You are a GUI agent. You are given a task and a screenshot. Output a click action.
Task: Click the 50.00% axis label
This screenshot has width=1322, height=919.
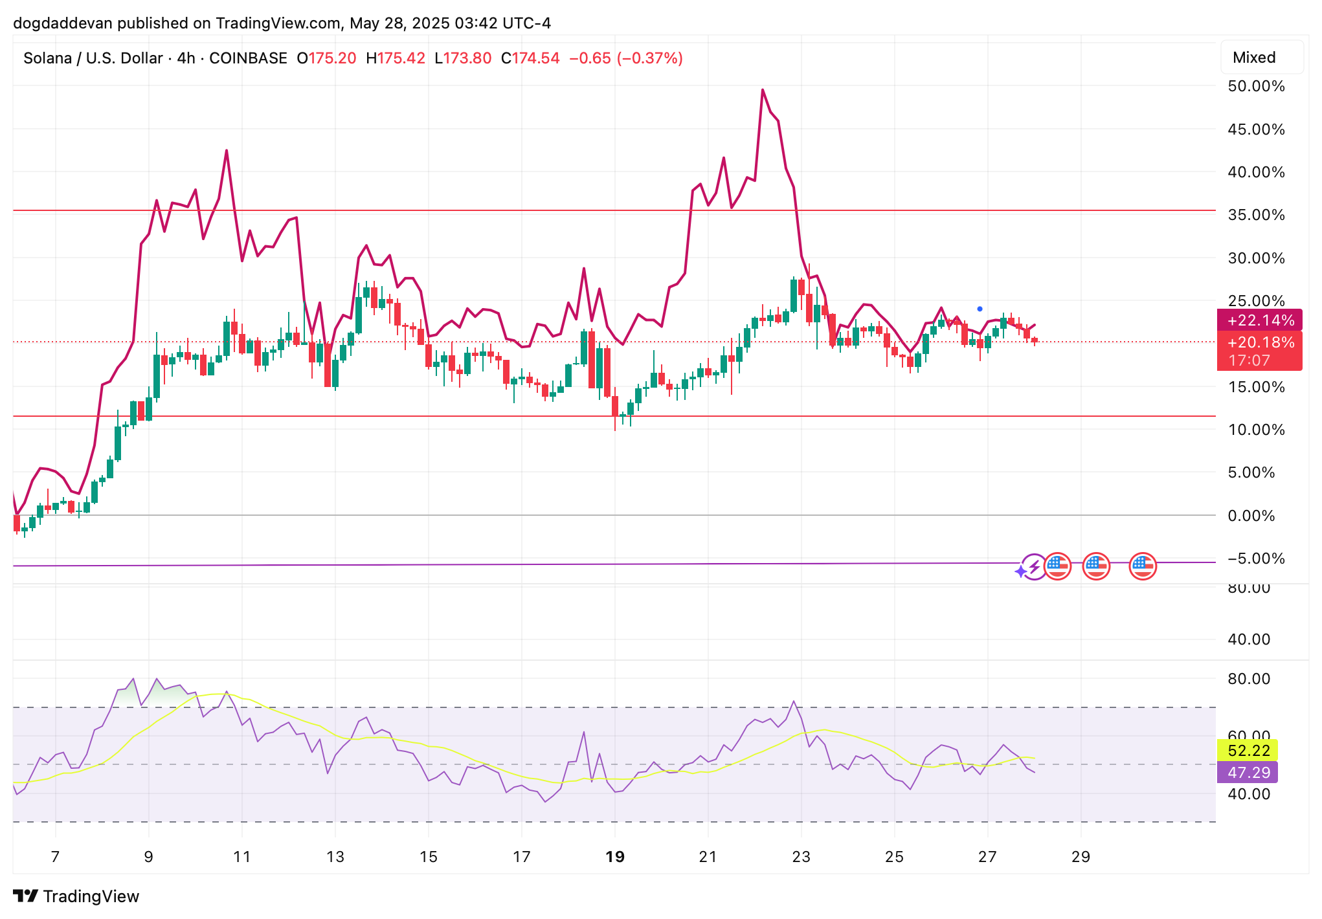pyautogui.click(x=1256, y=86)
